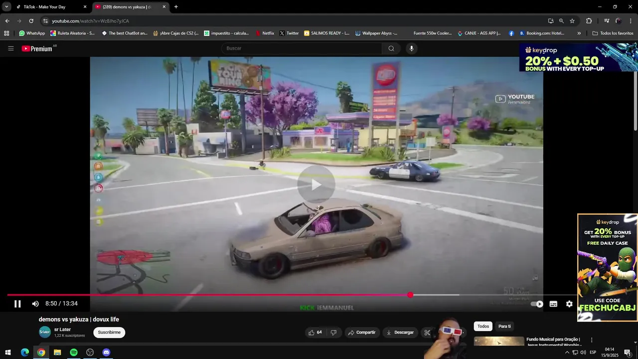
Task: Launch Microsoft Edge from the taskbar
Action: click(x=25, y=353)
